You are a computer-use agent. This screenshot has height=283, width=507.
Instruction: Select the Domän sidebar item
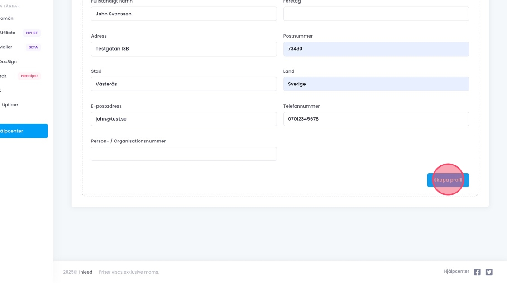click(6, 19)
